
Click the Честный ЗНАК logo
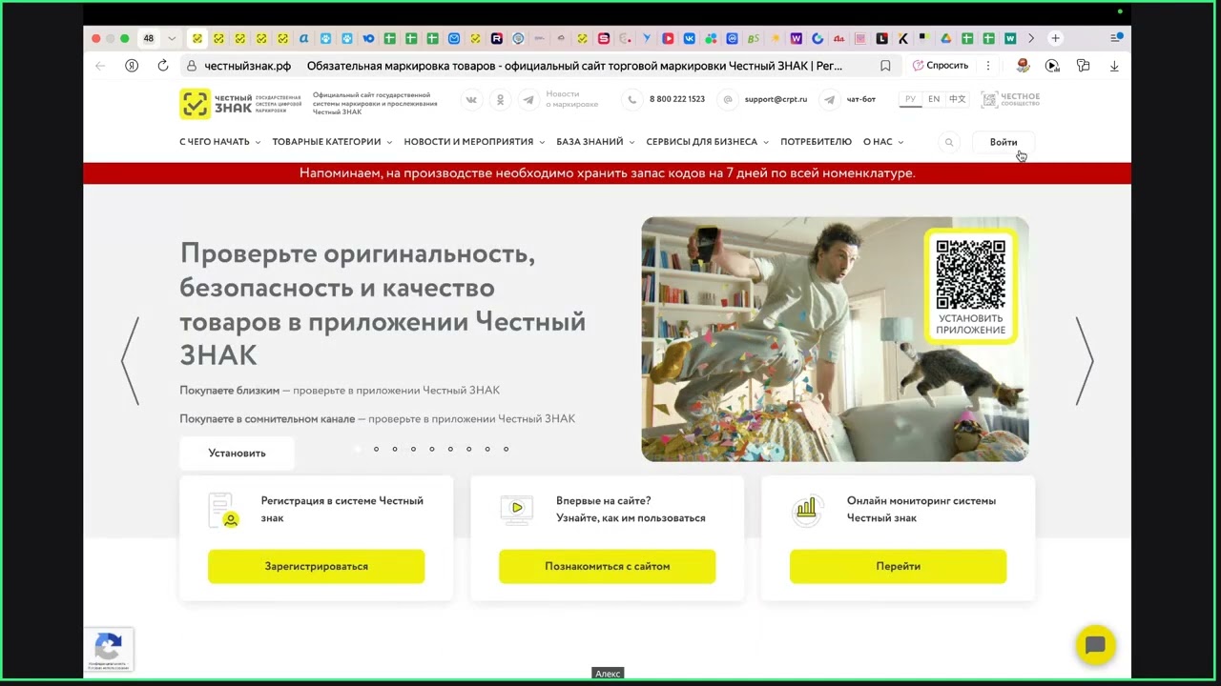click(240, 104)
